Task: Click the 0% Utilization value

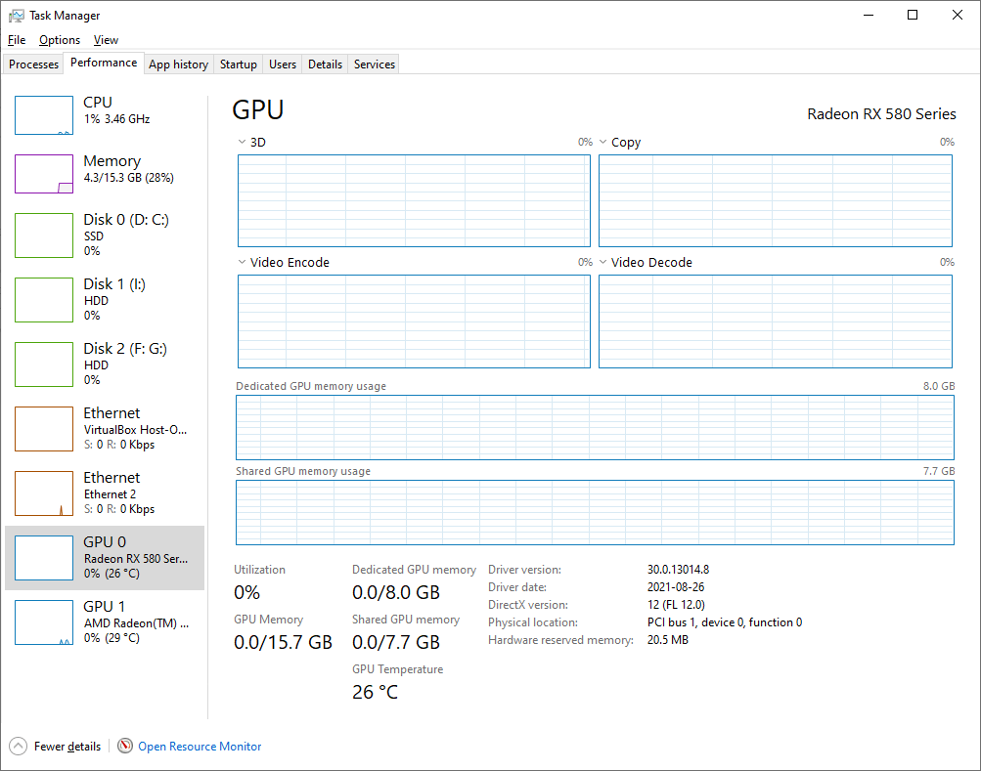Action: click(x=246, y=592)
